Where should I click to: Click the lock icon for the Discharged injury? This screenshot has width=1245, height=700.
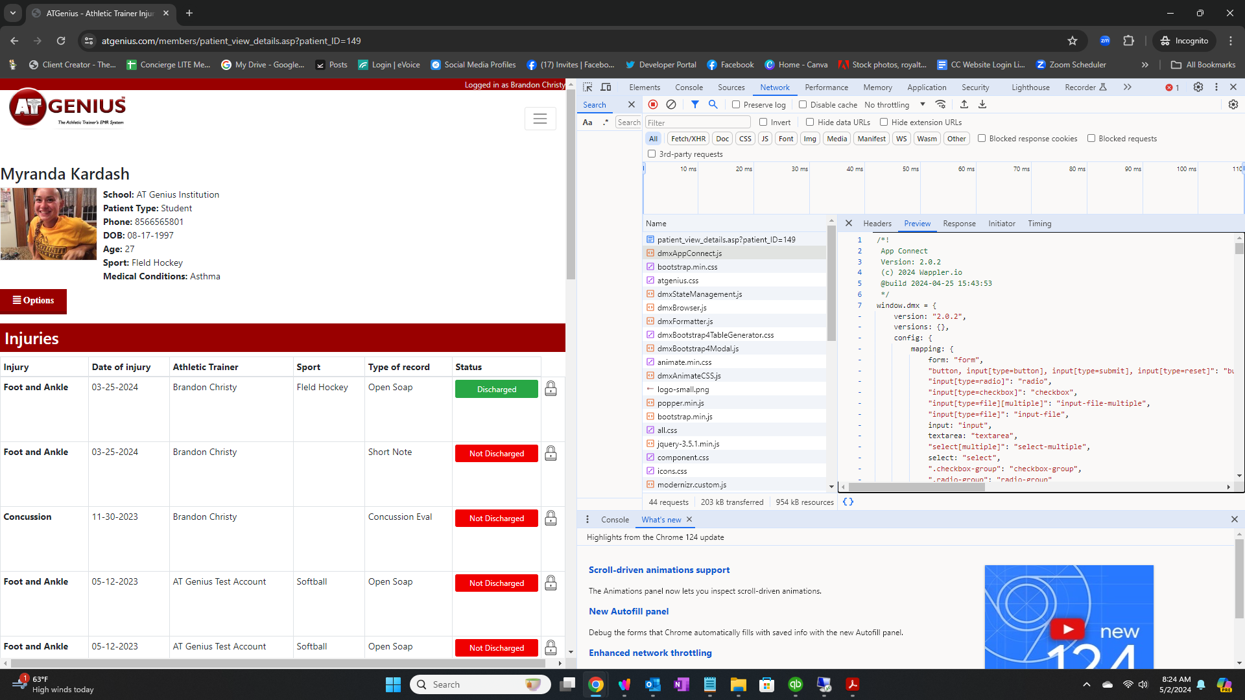551,388
